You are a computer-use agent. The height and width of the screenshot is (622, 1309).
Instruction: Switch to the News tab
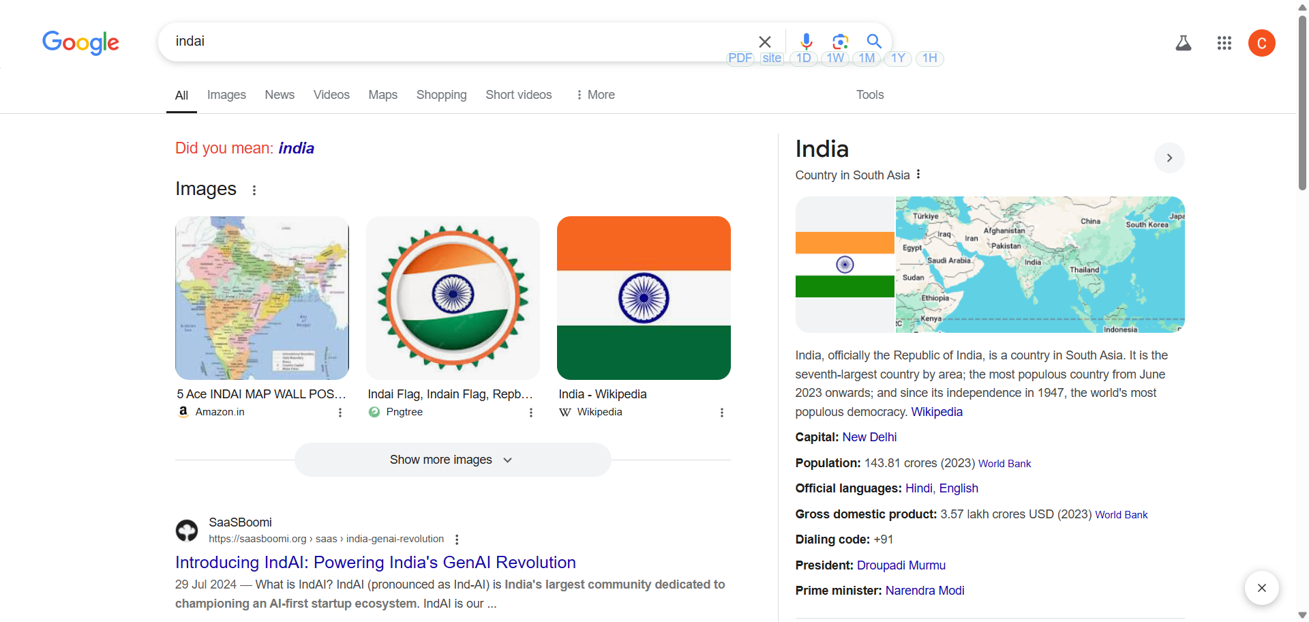280,95
